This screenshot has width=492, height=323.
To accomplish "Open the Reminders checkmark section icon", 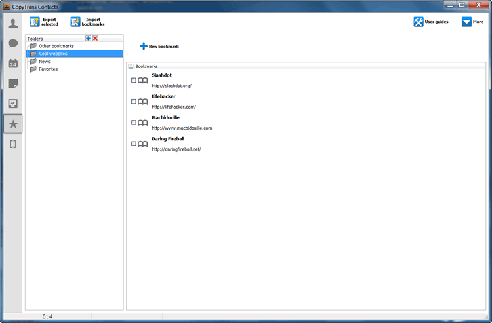I will tap(13, 104).
